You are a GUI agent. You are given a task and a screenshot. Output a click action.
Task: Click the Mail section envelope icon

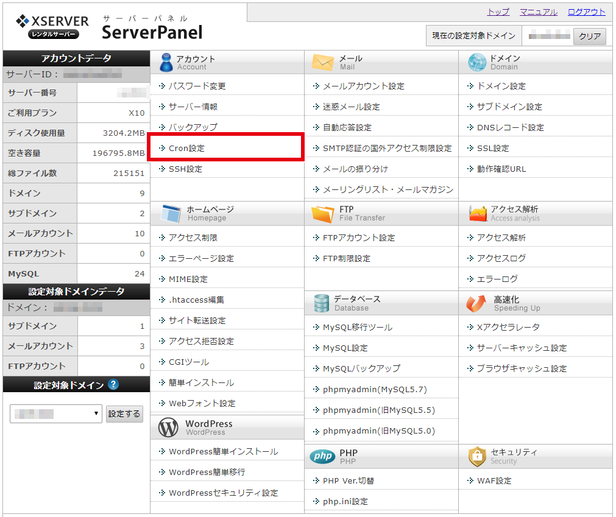point(322,62)
